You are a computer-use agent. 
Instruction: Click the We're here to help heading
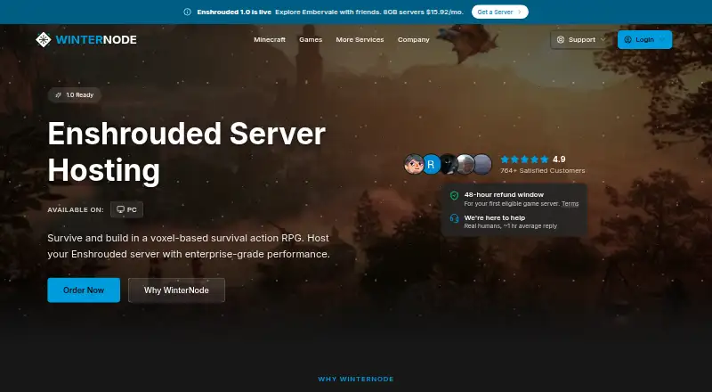(495, 218)
